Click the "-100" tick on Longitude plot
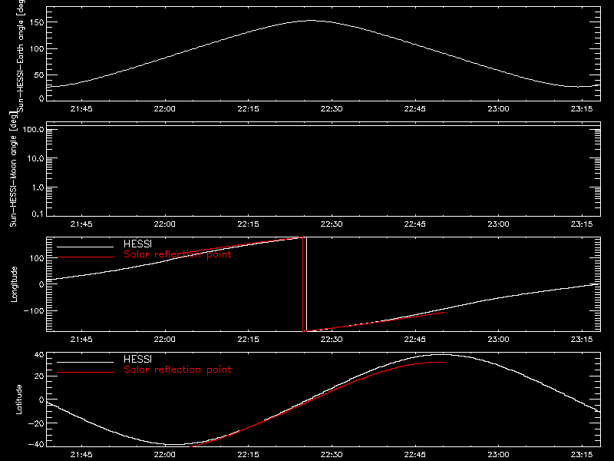The width and height of the screenshot is (614, 461). pyautogui.click(x=34, y=311)
